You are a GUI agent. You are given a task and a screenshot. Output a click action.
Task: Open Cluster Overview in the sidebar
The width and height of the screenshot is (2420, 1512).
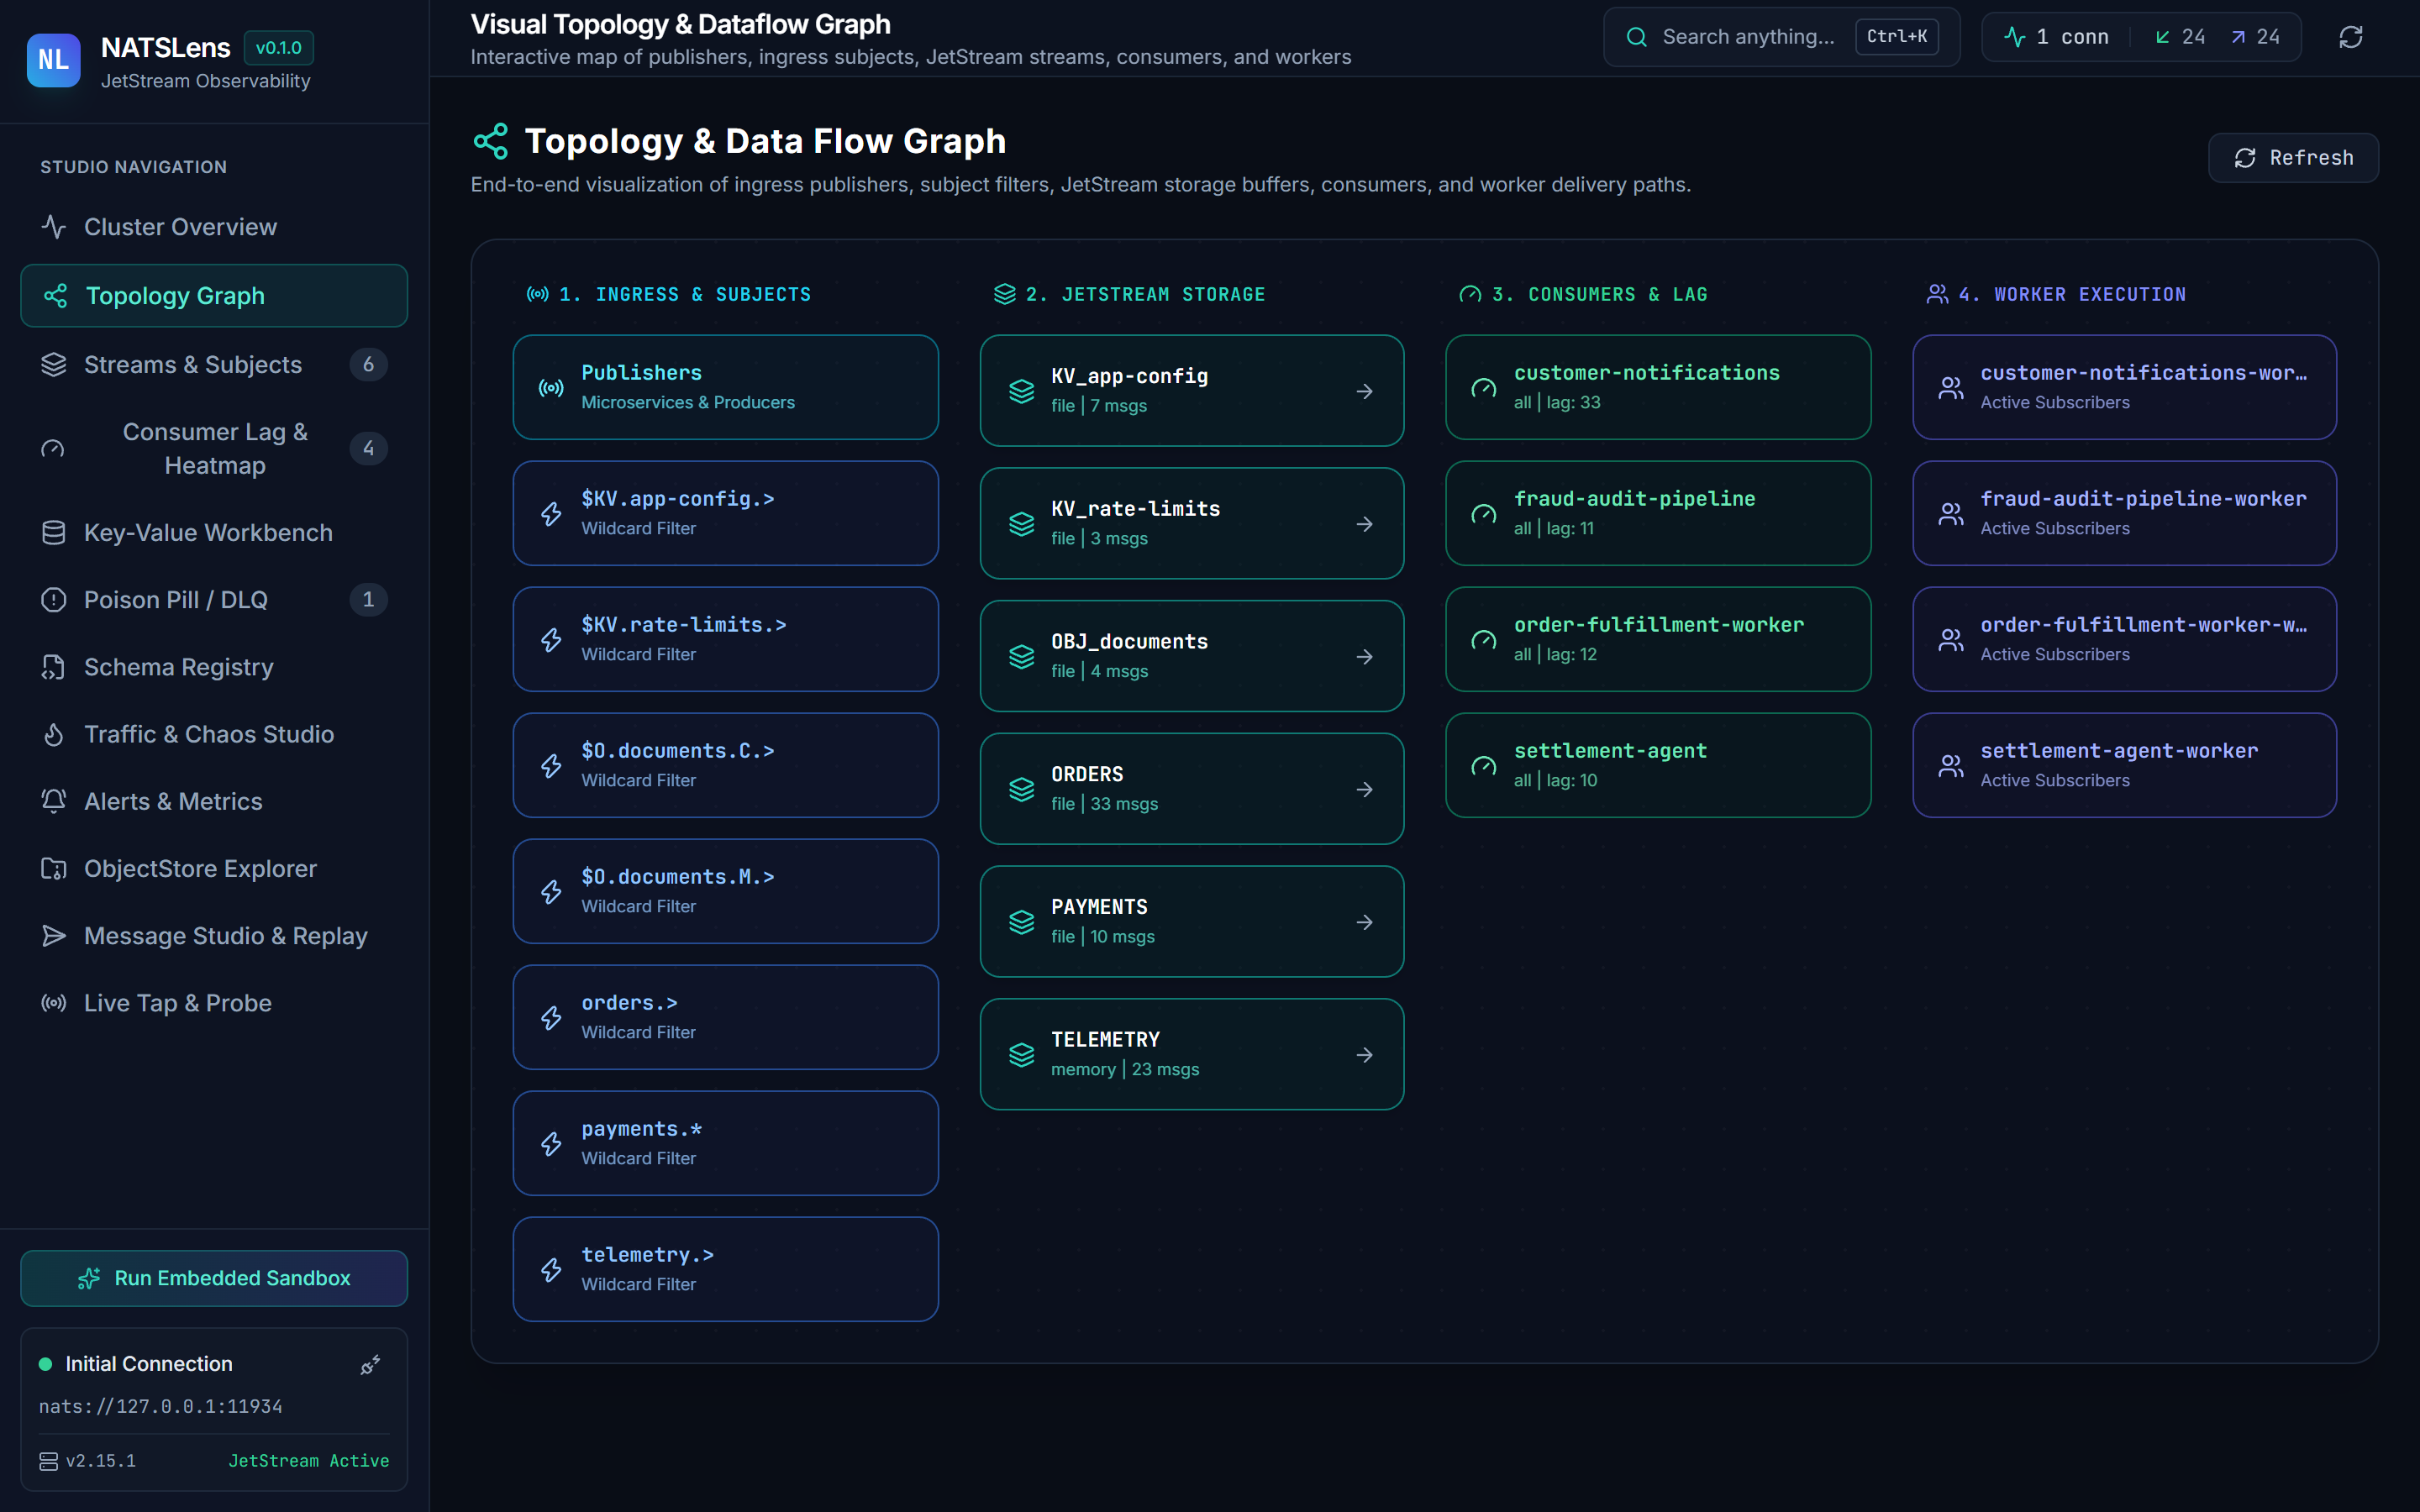coord(214,227)
